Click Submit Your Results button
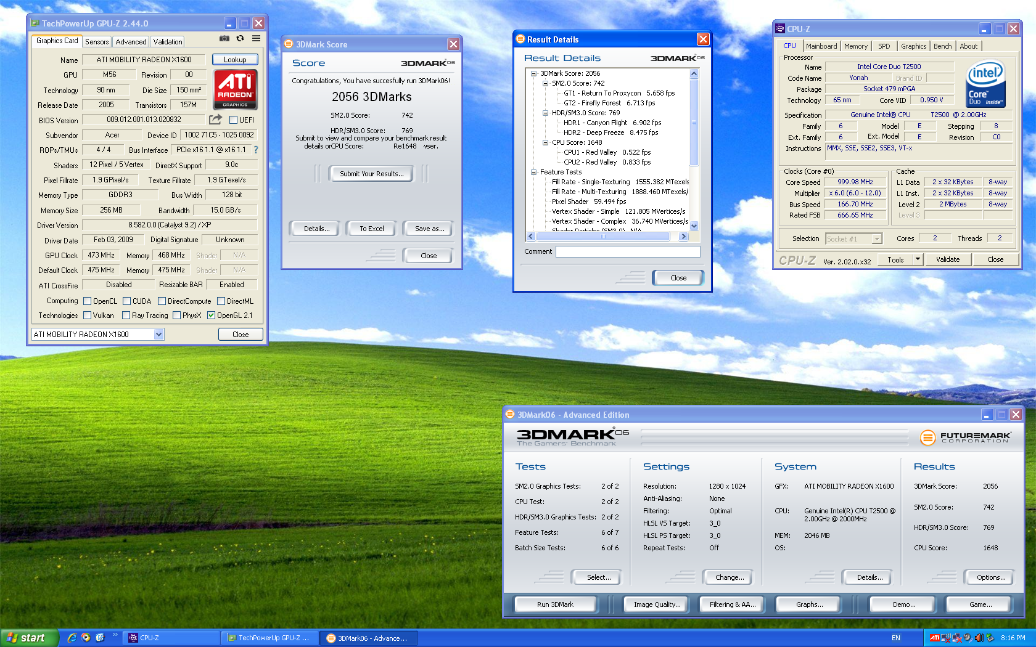The image size is (1036, 647). (371, 174)
